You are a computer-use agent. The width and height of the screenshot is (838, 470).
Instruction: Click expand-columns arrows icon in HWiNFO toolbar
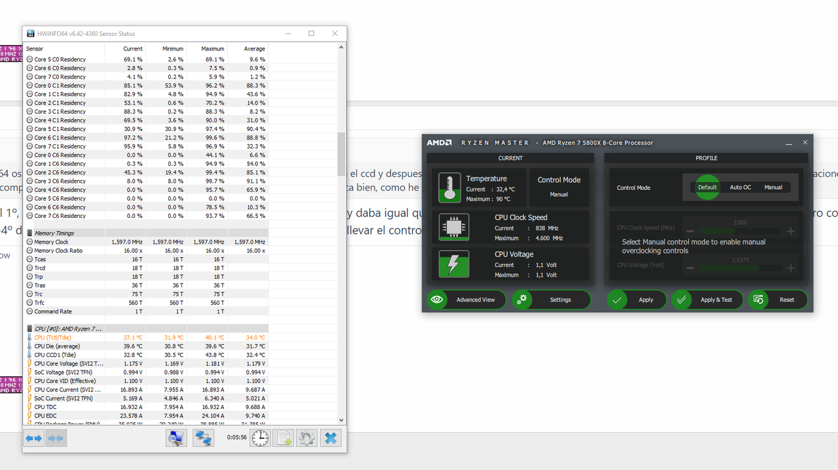pyautogui.click(x=34, y=438)
